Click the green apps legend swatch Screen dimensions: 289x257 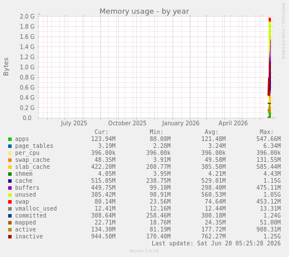(10, 139)
